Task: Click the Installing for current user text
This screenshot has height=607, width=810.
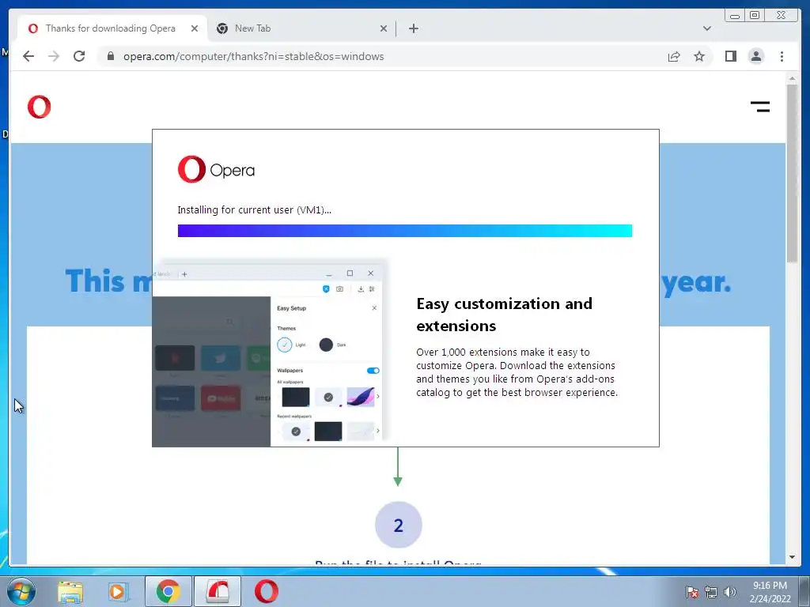Action: 254,210
